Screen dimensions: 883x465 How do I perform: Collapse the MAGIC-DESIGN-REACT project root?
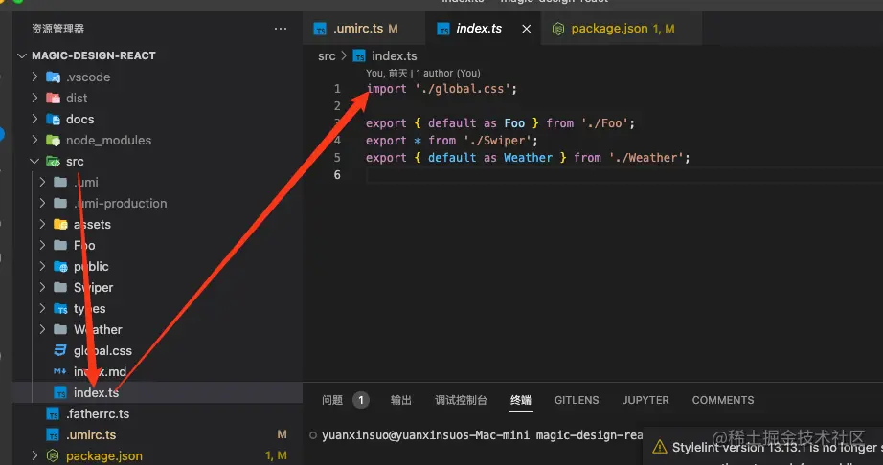tap(23, 55)
